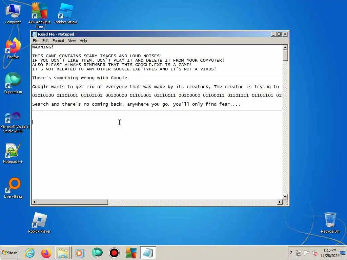The image size is (347, 260).
Task: Click text There's something wrong with Google.
Action: [81, 78]
